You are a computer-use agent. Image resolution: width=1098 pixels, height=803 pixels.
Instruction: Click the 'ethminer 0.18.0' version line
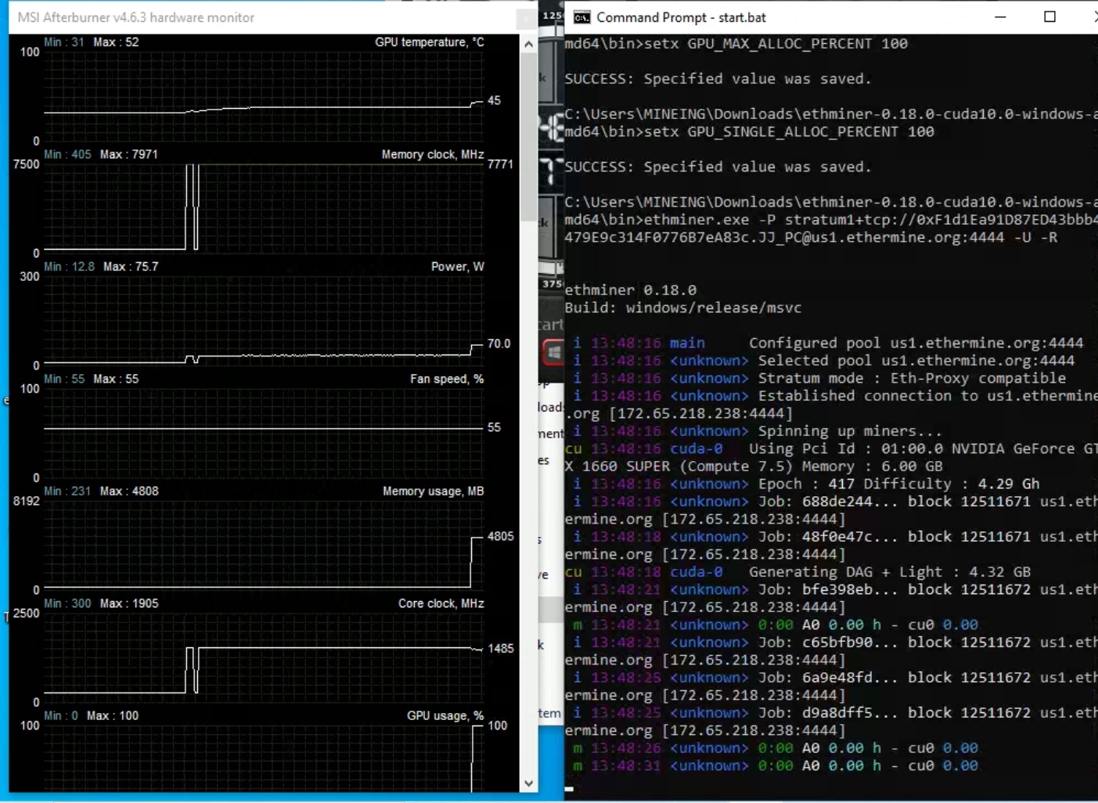pos(631,290)
